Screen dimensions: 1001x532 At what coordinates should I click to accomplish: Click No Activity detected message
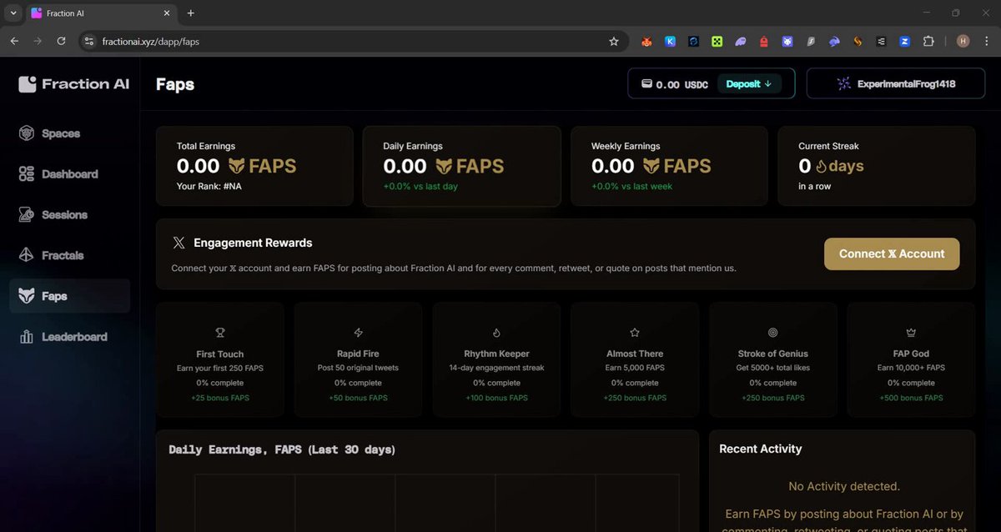pyautogui.click(x=844, y=486)
